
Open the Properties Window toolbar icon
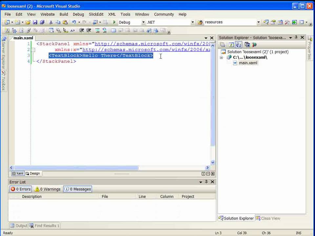coord(273,22)
